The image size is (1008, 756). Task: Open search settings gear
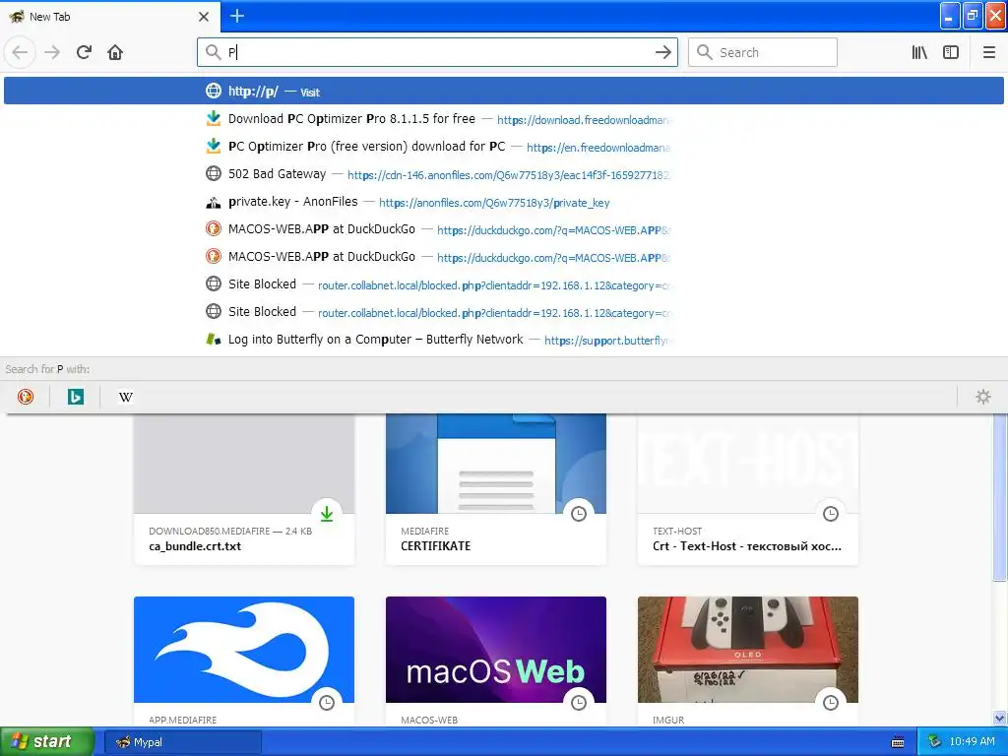(983, 397)
